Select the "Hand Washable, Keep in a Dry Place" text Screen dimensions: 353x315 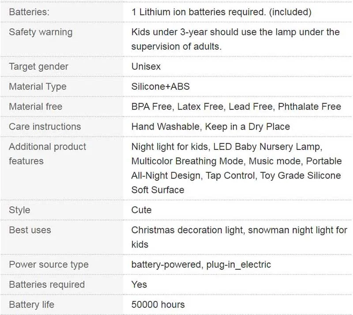tap(210, 126)
